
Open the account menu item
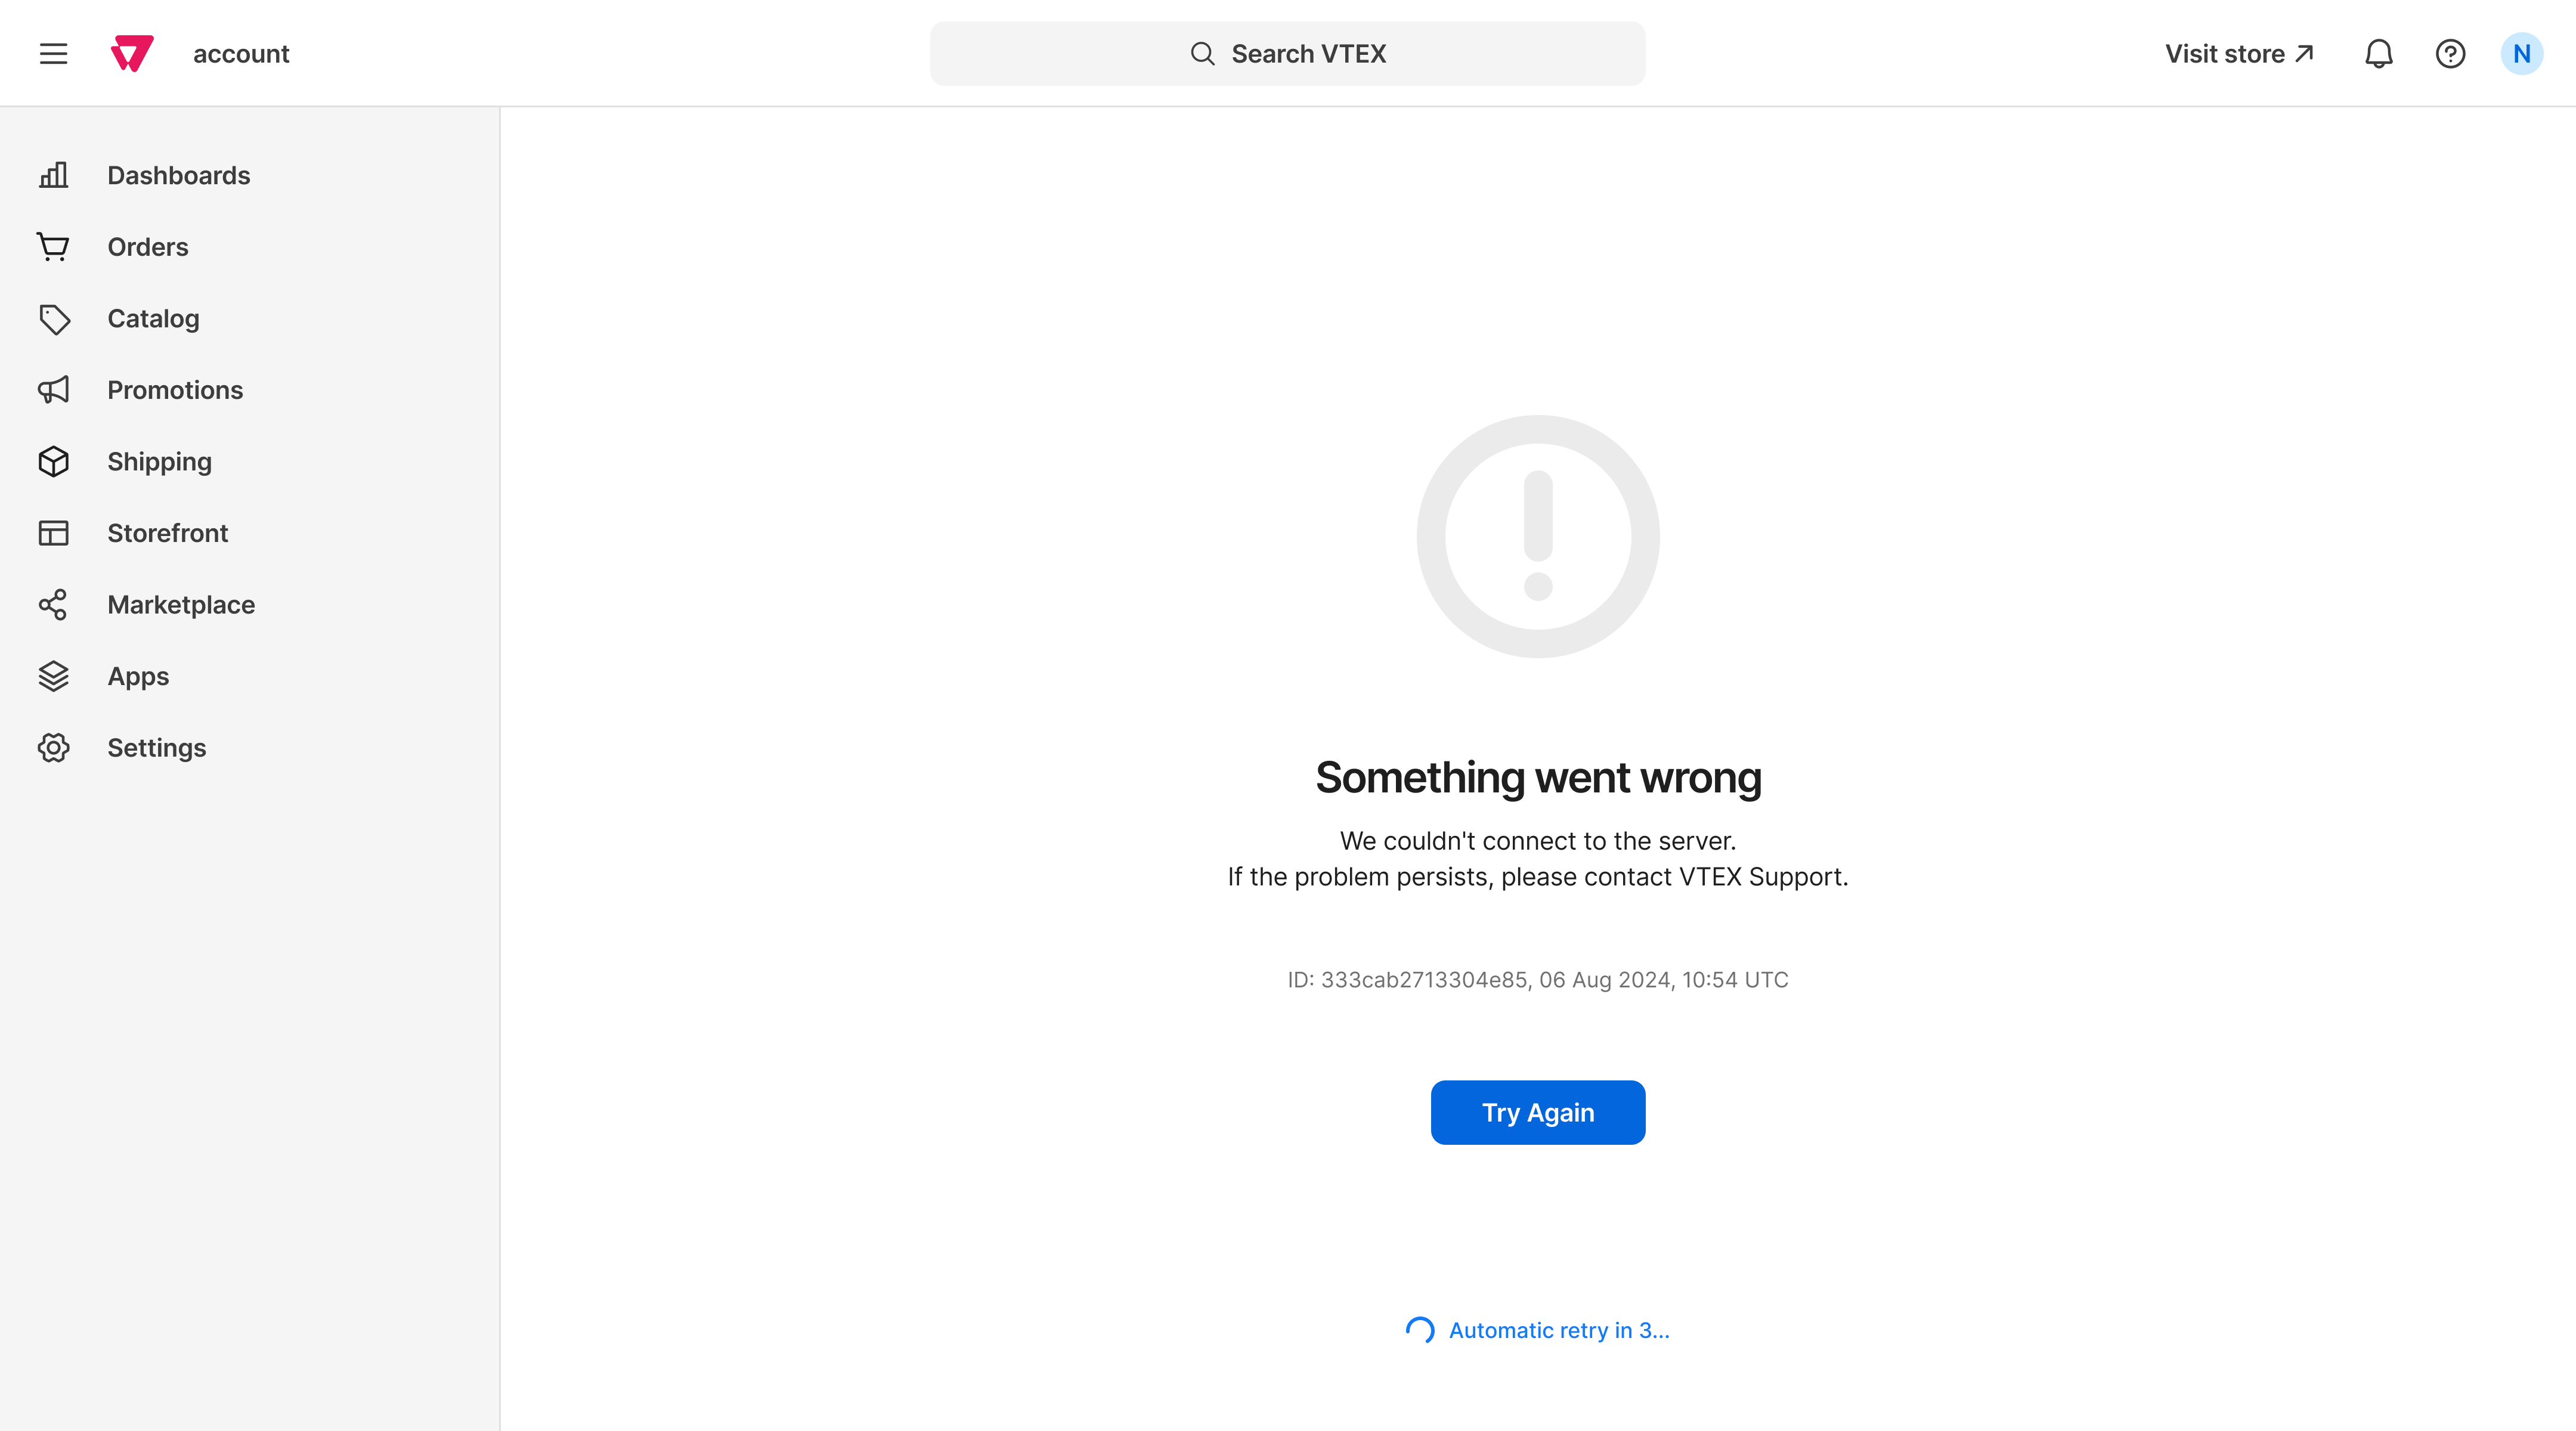(240, 53)
